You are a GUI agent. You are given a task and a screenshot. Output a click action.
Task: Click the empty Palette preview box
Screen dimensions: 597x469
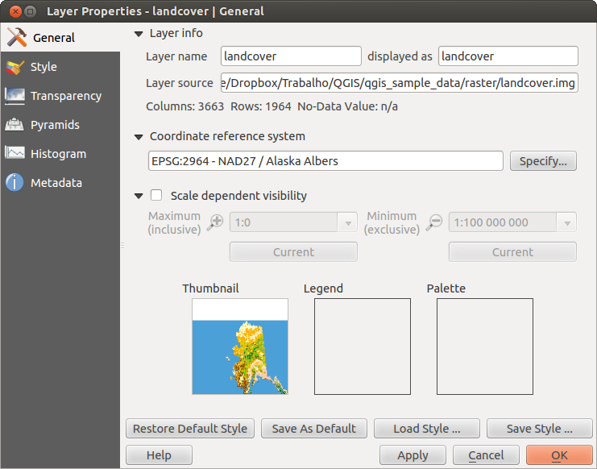pos(484,347)
